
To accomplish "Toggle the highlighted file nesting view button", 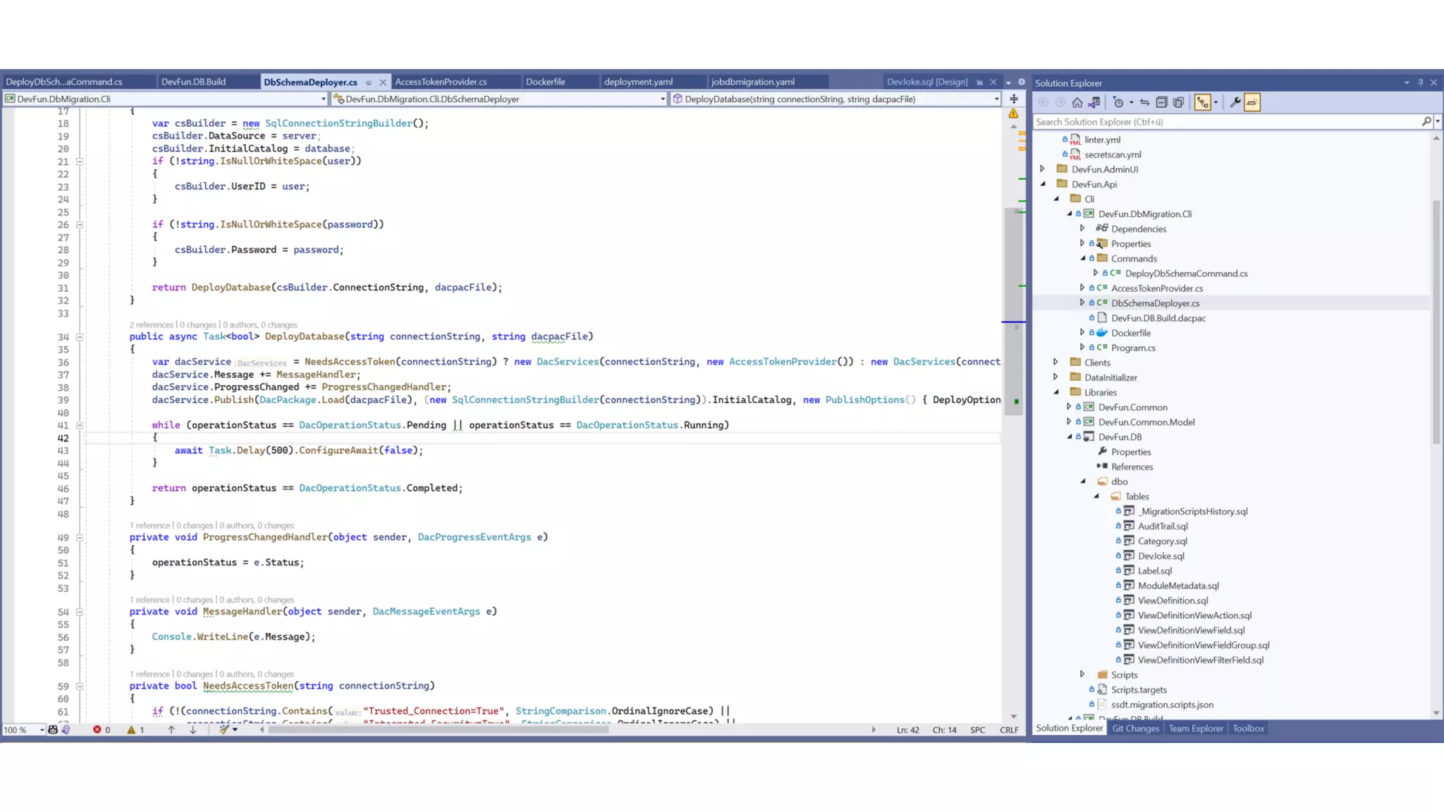I will [1202, 102].
